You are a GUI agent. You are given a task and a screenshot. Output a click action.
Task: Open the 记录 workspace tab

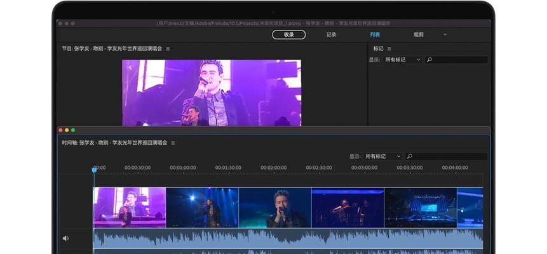331,34
